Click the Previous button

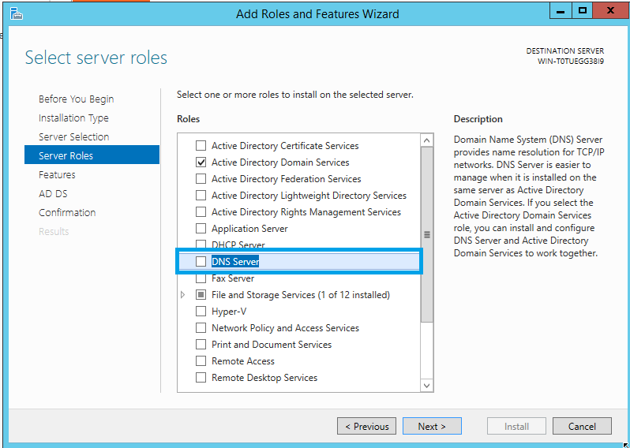click(x=367, y=427)
